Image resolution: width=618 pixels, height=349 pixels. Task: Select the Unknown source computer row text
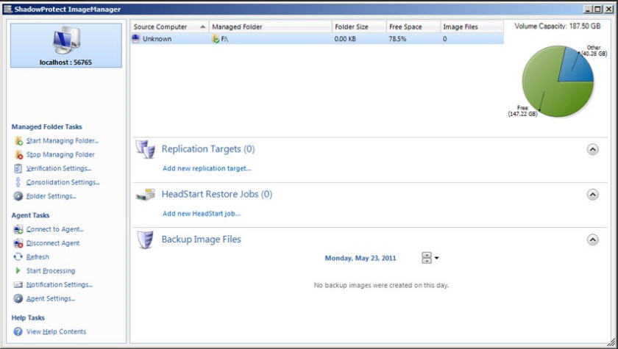pyautogui.click(x=157, y=39)
